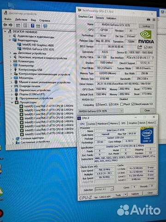Image resolution: width=166 pixels, height=222 pixels.
Task: Expand the Дисковые устройства node
Action: (10, 53)
